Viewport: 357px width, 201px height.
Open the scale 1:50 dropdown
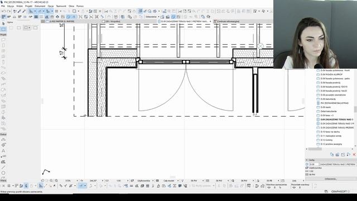pyautogui.click(x=128, y=180)
